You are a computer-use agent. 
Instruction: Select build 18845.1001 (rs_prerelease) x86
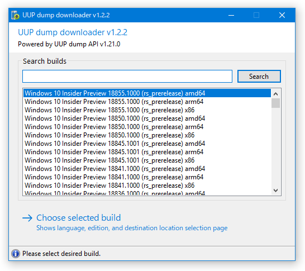pos(147,160)
